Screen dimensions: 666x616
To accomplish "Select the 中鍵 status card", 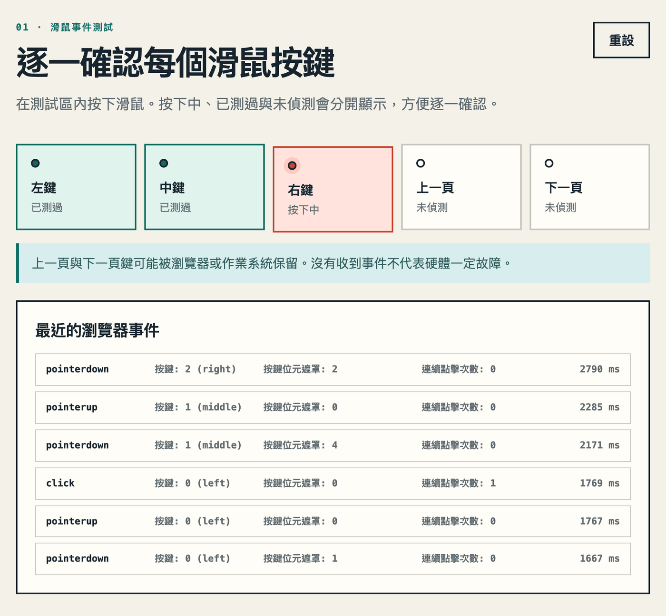I will 205,187.
